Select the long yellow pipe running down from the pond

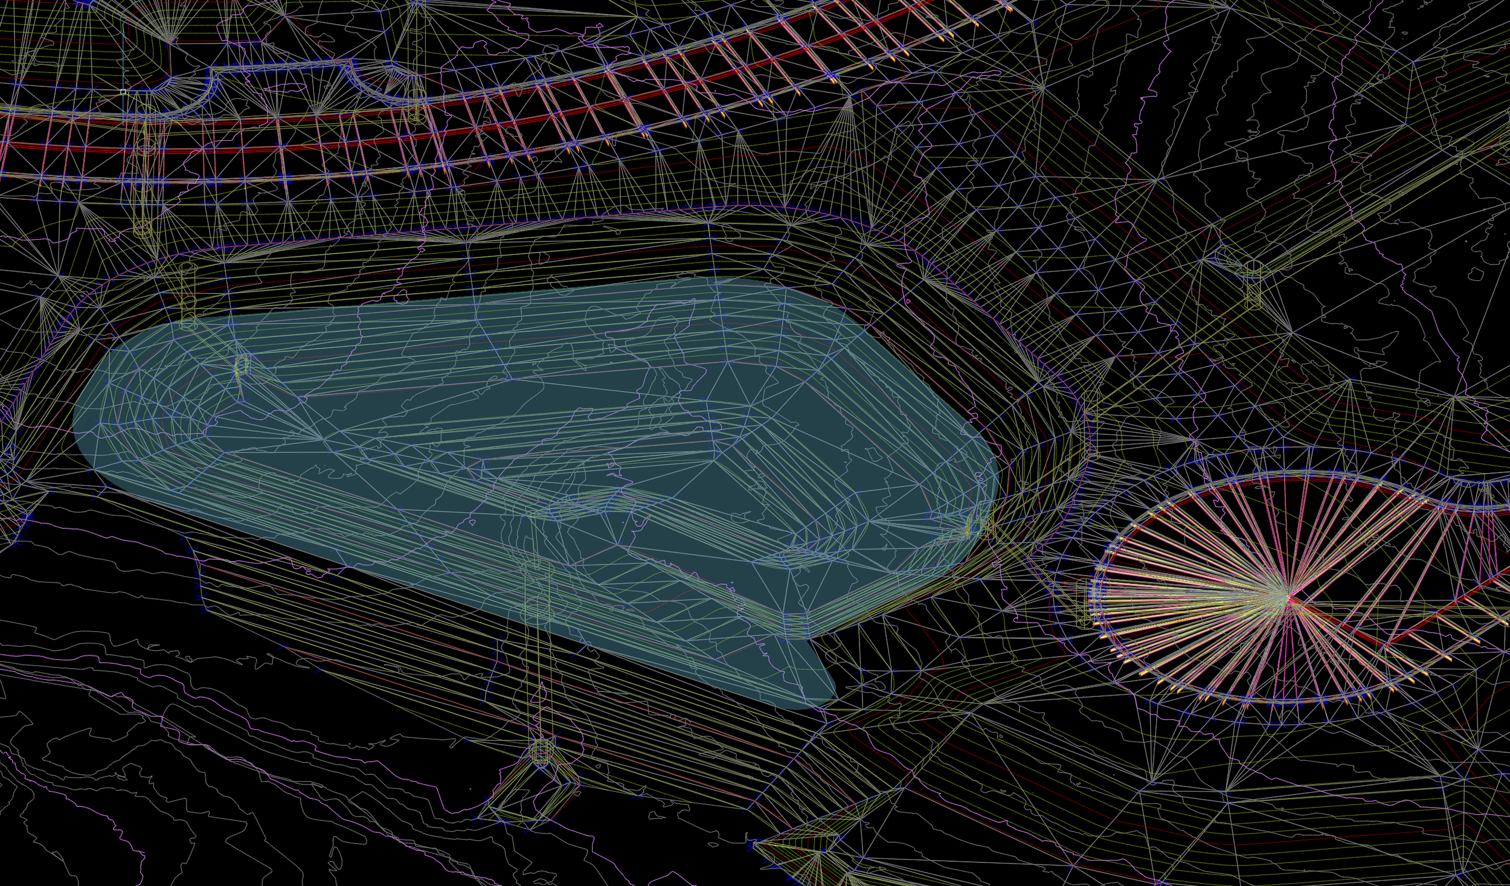pos(539,658)
